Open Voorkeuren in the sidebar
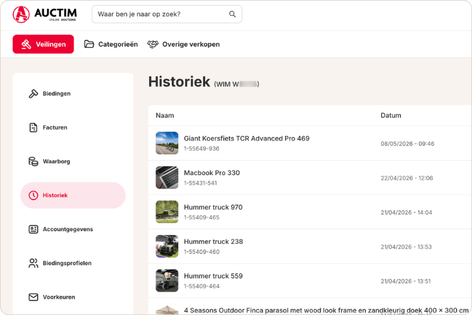This screenshot has width=472, height=315. point(73,297)
